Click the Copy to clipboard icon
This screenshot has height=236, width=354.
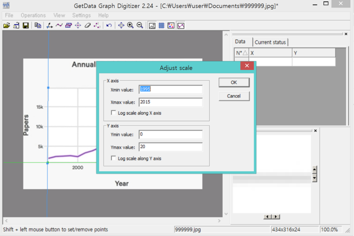pyautogui.click(x=38, y=26)
